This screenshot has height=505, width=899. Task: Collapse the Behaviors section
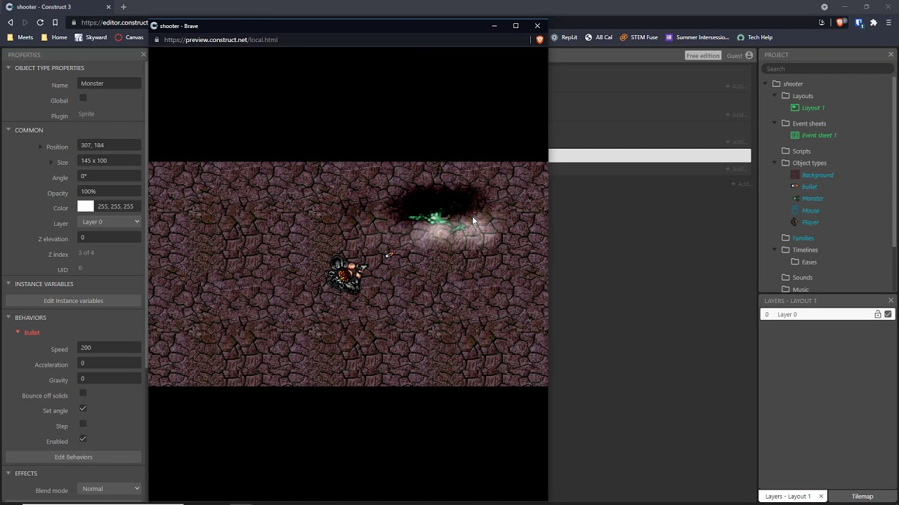[8, 318]
